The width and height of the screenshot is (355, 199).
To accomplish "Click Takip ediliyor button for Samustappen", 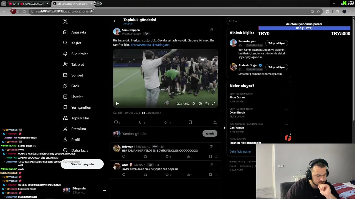I will [x=277, y=43].
